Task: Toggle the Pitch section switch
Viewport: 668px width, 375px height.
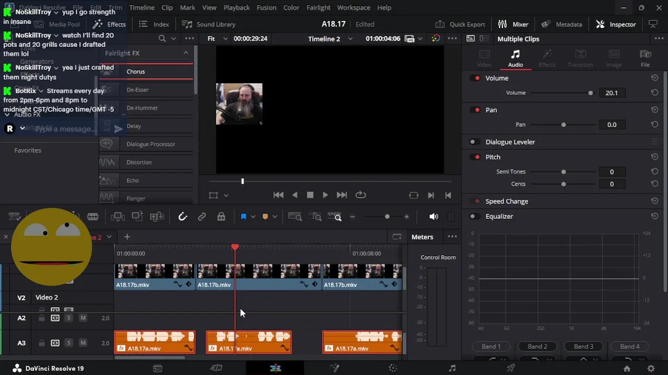Action: [475, 157]
